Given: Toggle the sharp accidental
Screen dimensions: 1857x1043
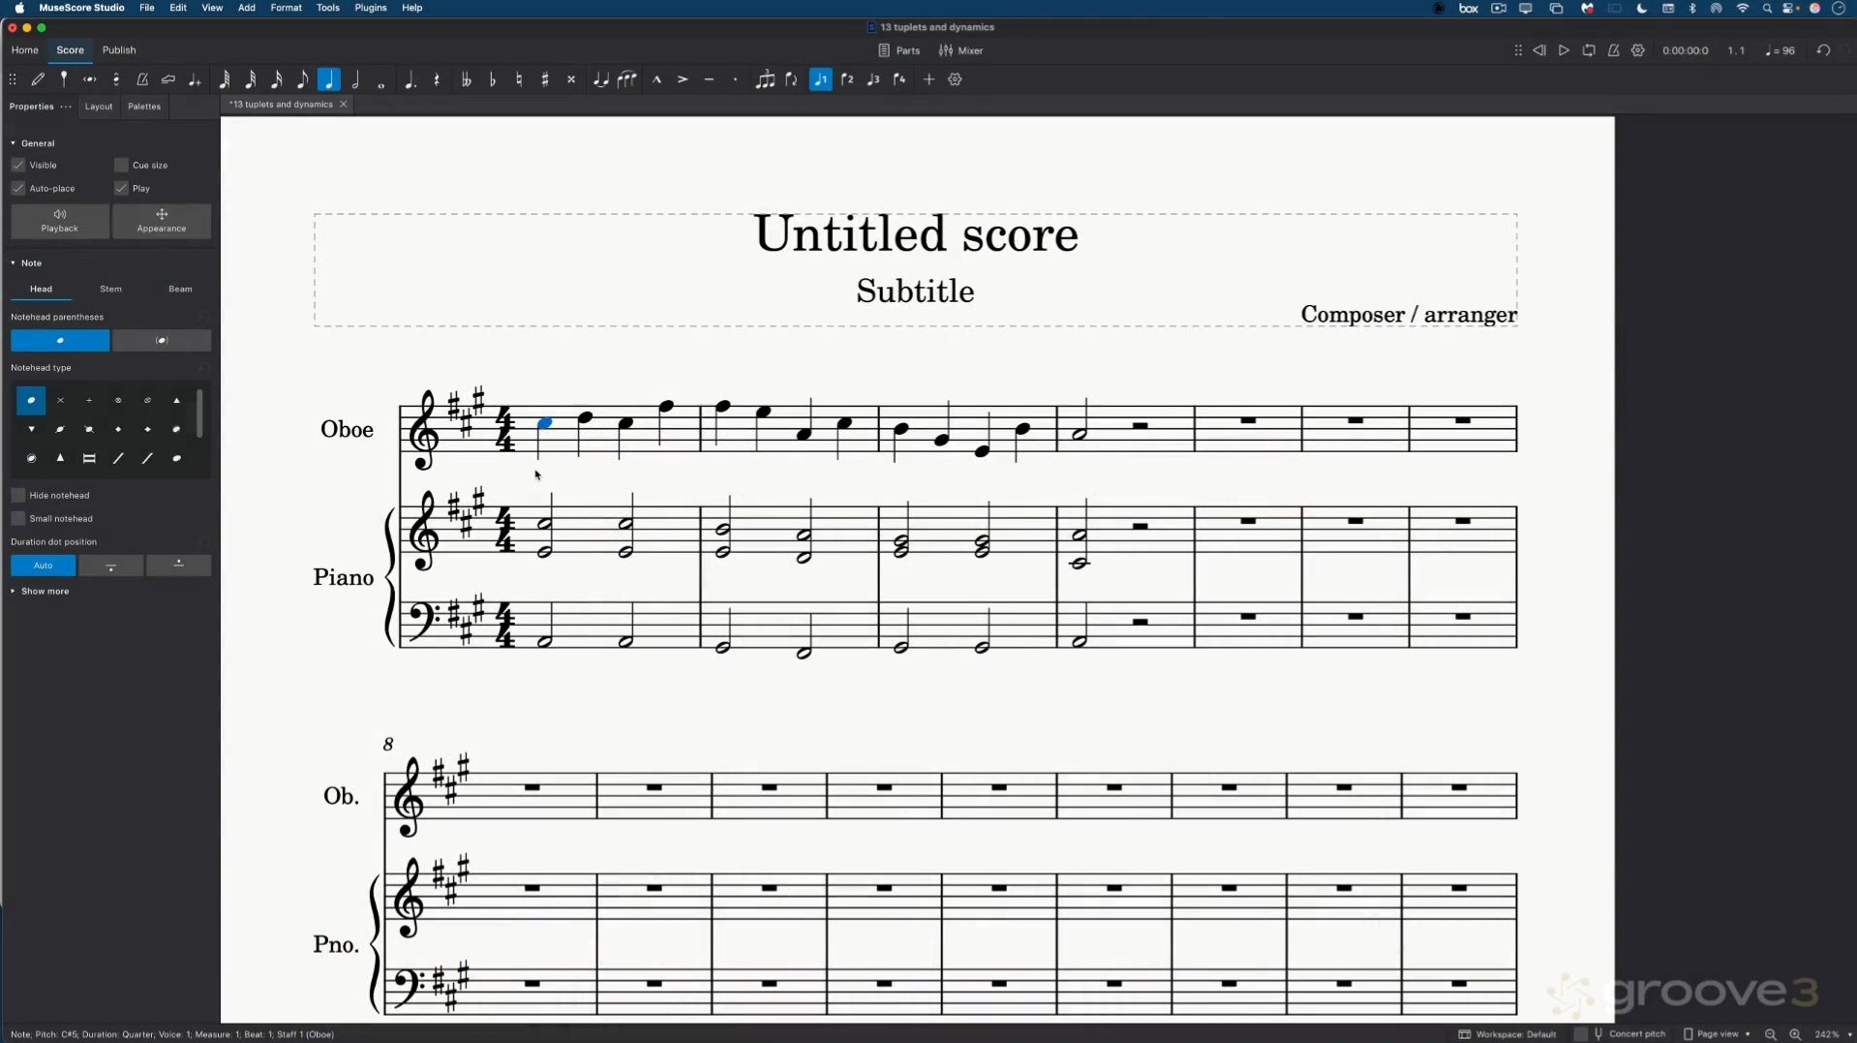Looking at the screenshot, I should tap(545, 80).
